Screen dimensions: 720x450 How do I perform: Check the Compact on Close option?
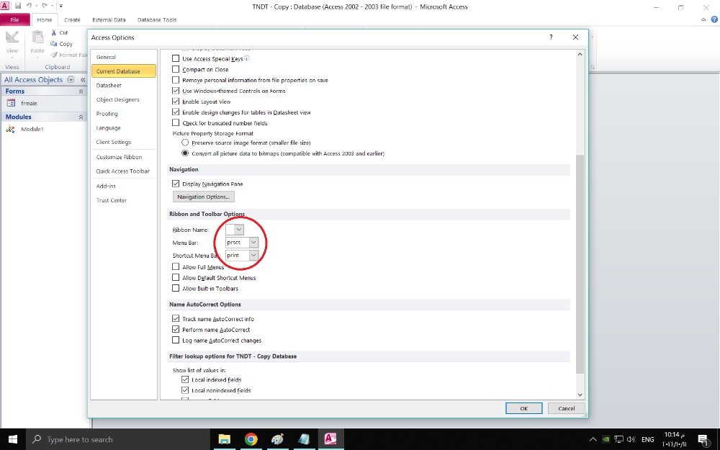pyautogui.click(x=176, y=69)
